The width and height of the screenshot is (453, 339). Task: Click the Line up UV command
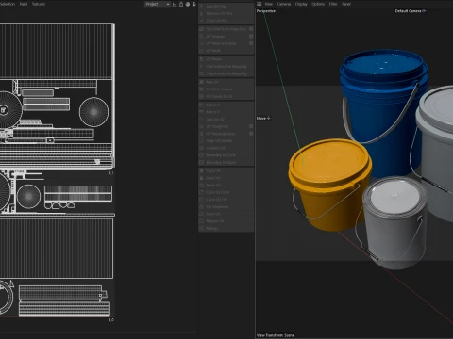[x=226, y=120]
